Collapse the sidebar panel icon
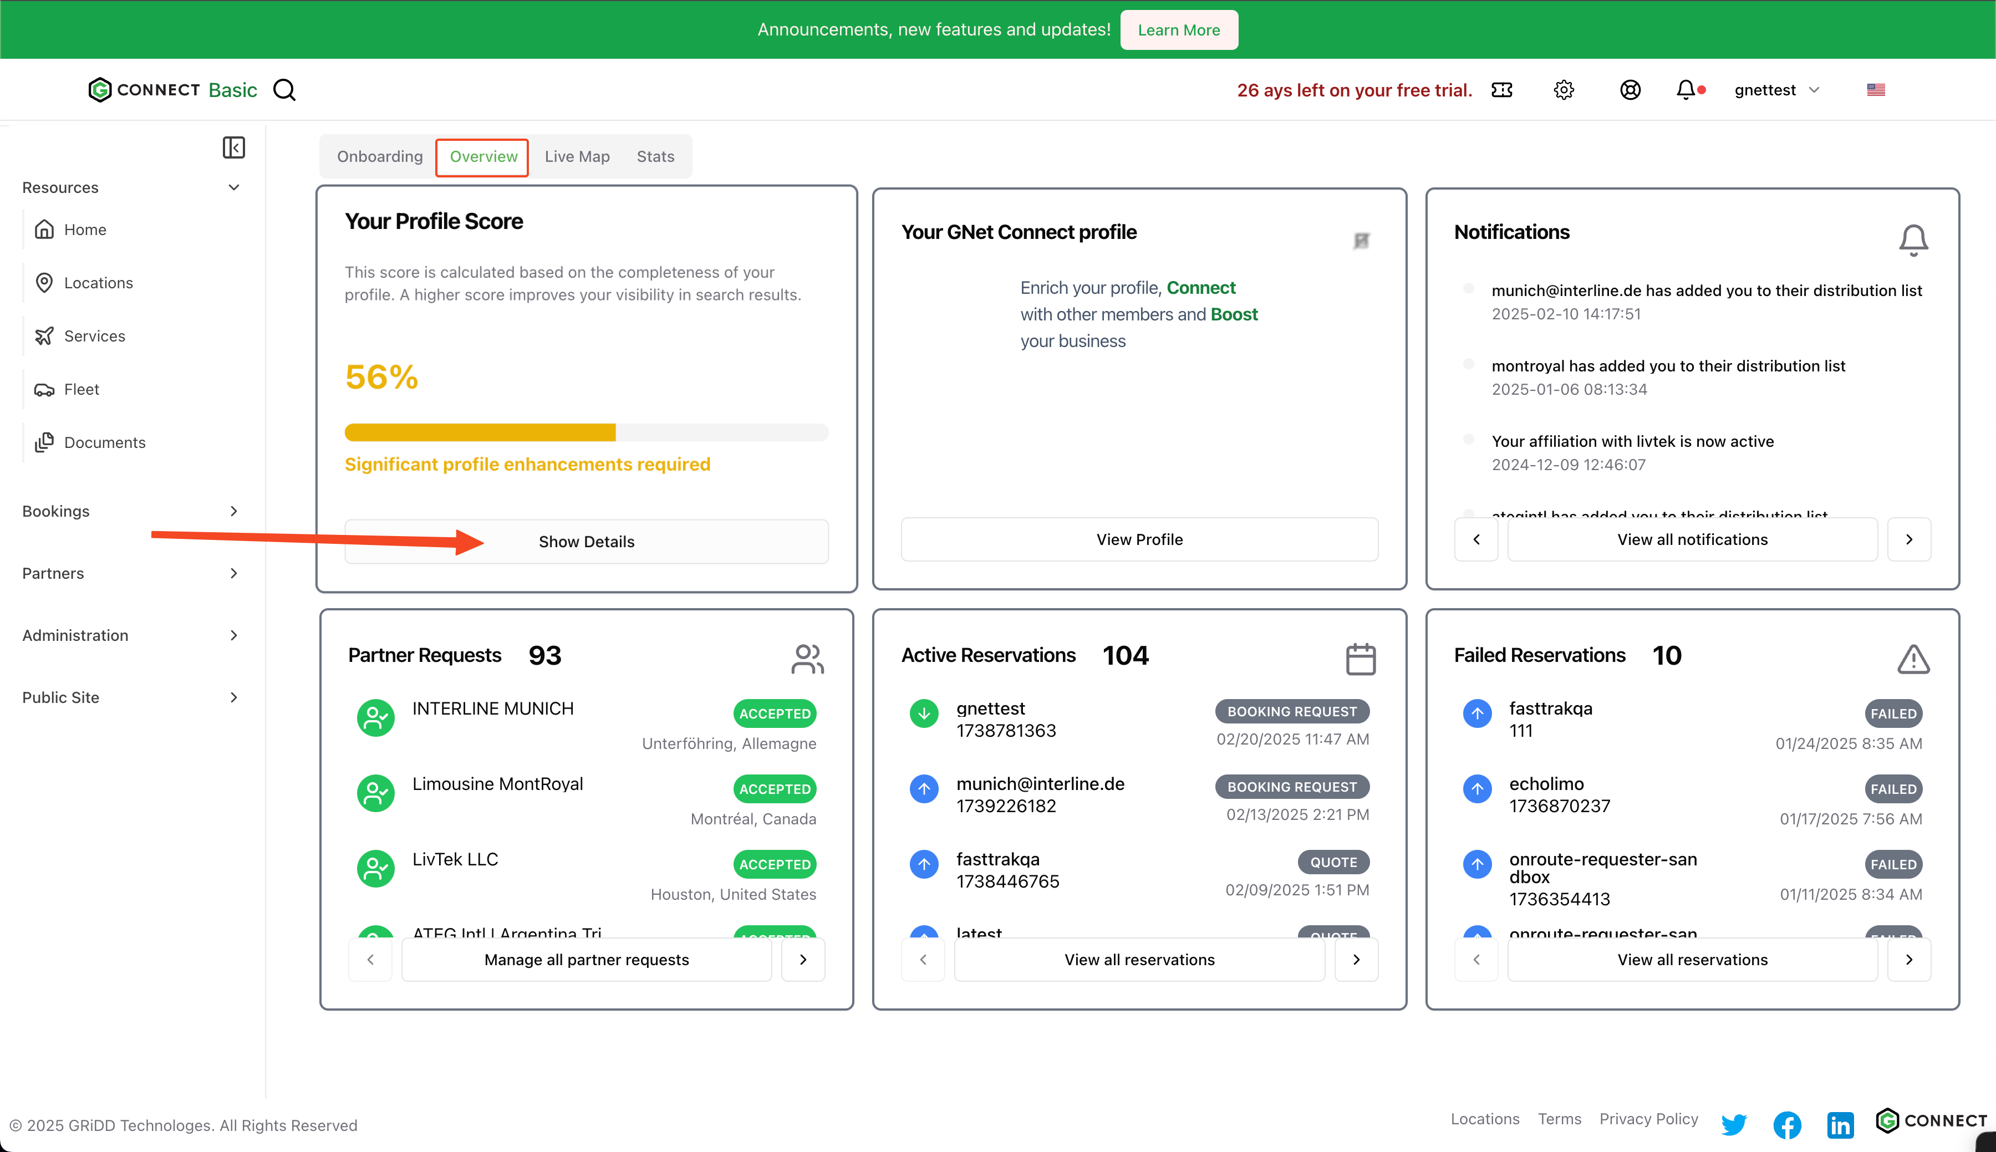The height and width of the screenshot is (1152, 1996). point(233,147)
